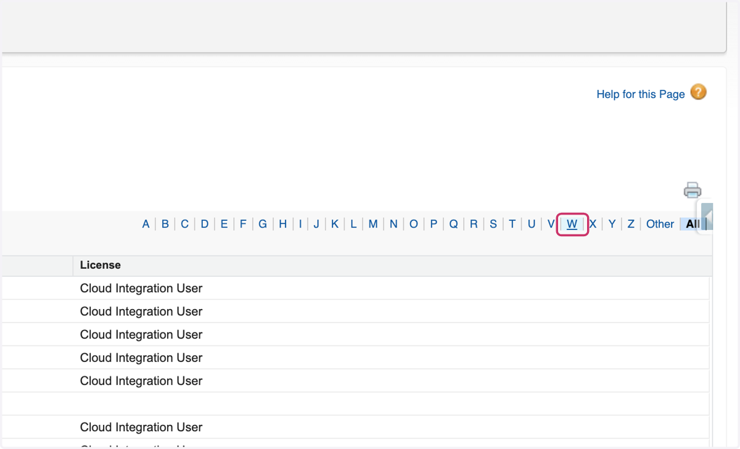Click the orange help question mark icon
Image resolution: width=740 pixels, height=449 pixels.
point(698,93)
